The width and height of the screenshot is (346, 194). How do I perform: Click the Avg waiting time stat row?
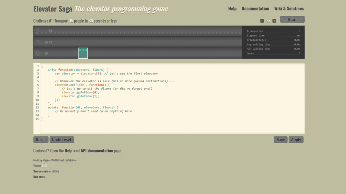[x=273, y=44]
